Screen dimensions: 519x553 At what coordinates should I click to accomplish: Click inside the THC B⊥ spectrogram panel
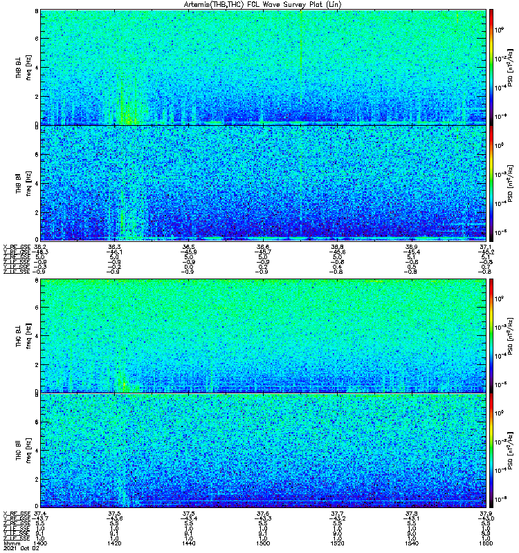(x=263, y=336)
